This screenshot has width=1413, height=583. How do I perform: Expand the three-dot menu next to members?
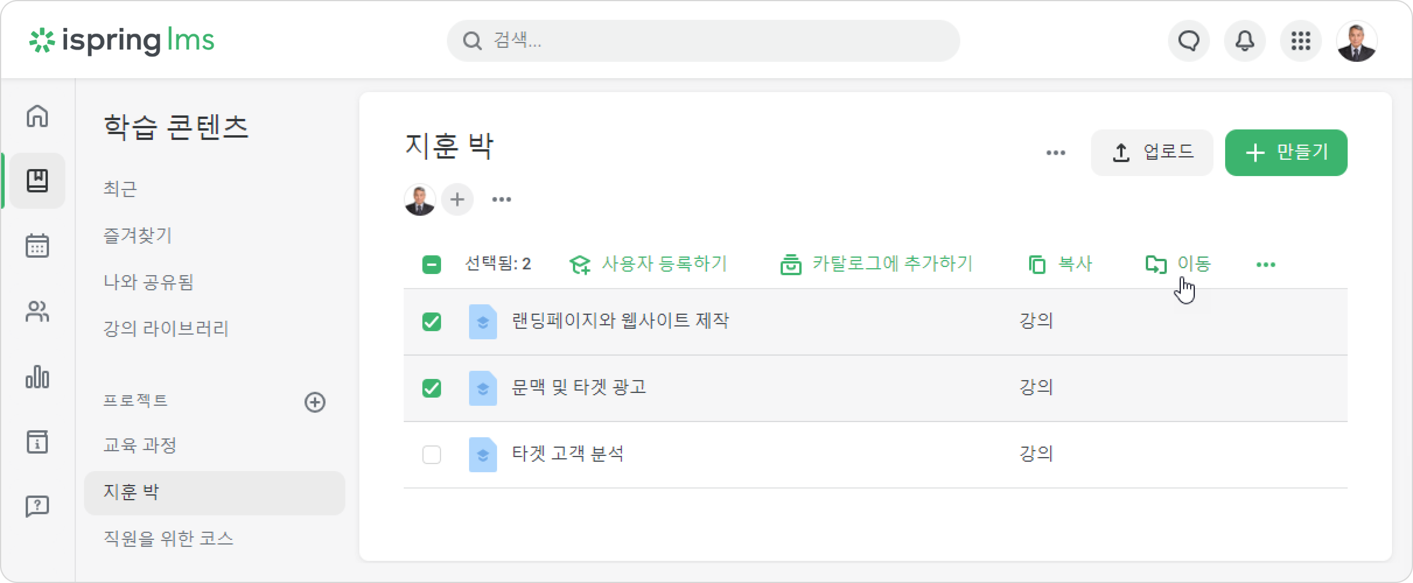point(501,199)
